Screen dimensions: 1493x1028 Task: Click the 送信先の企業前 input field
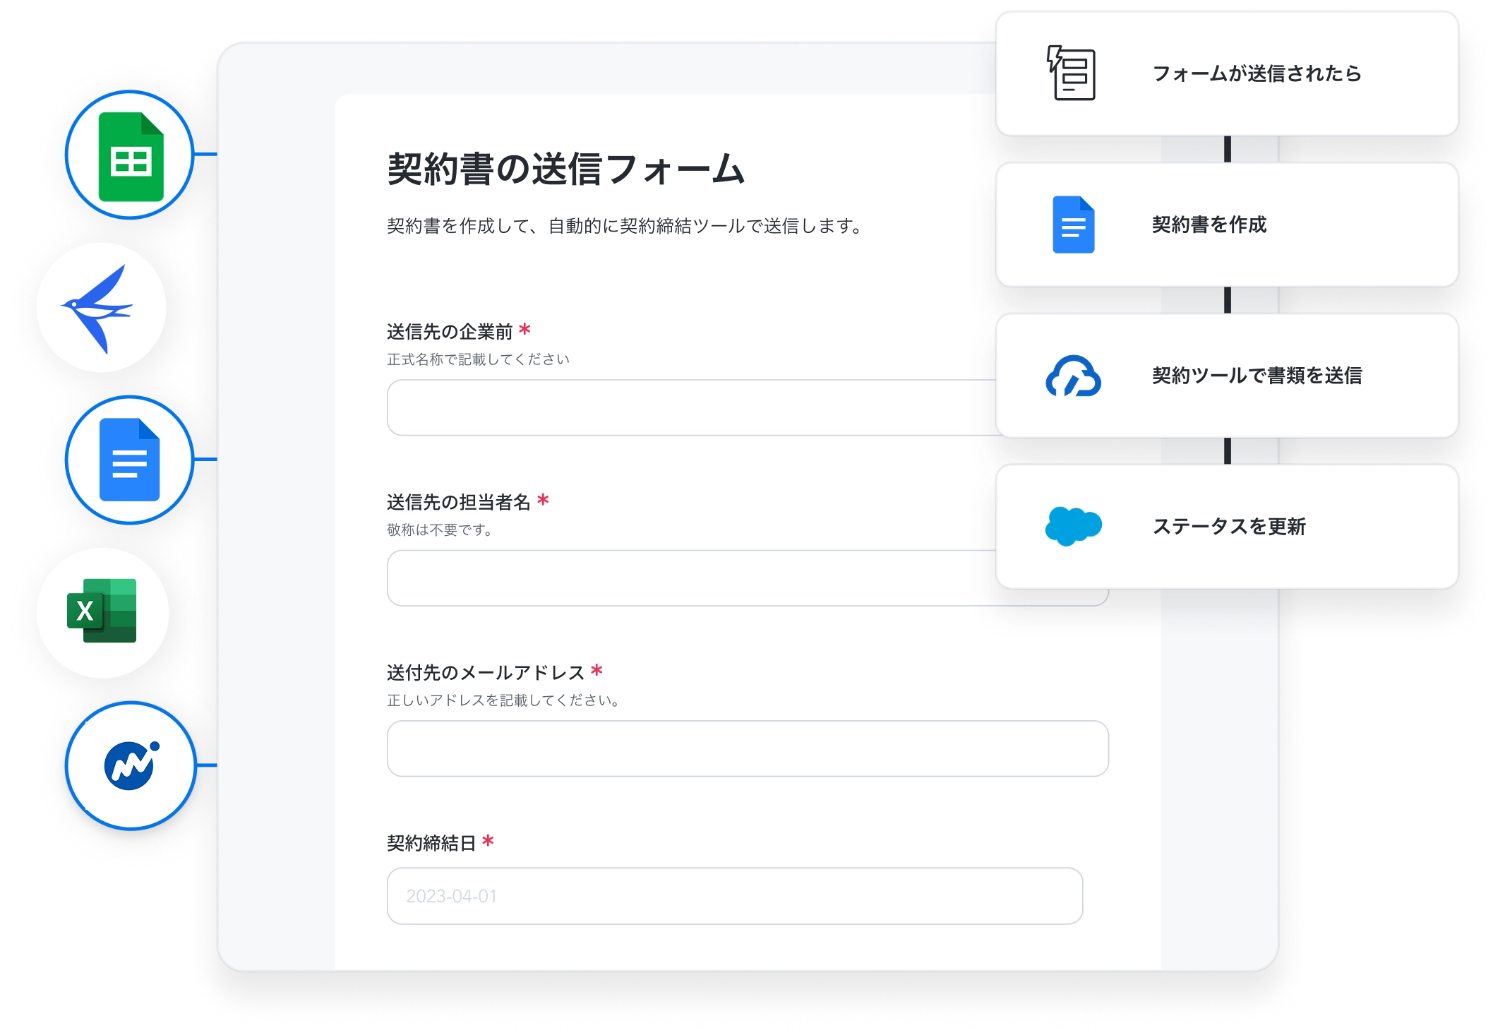(x=692, y=408)
